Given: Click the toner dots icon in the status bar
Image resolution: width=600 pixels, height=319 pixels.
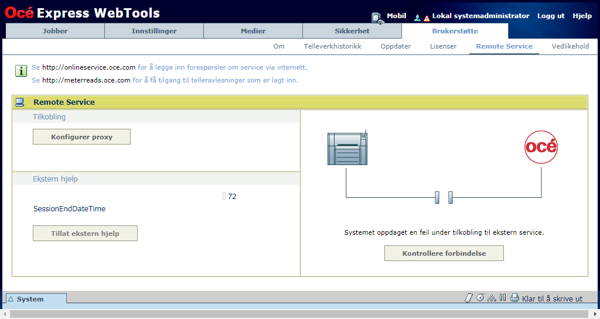Looking at the screenshot, I should pos(492,298).
